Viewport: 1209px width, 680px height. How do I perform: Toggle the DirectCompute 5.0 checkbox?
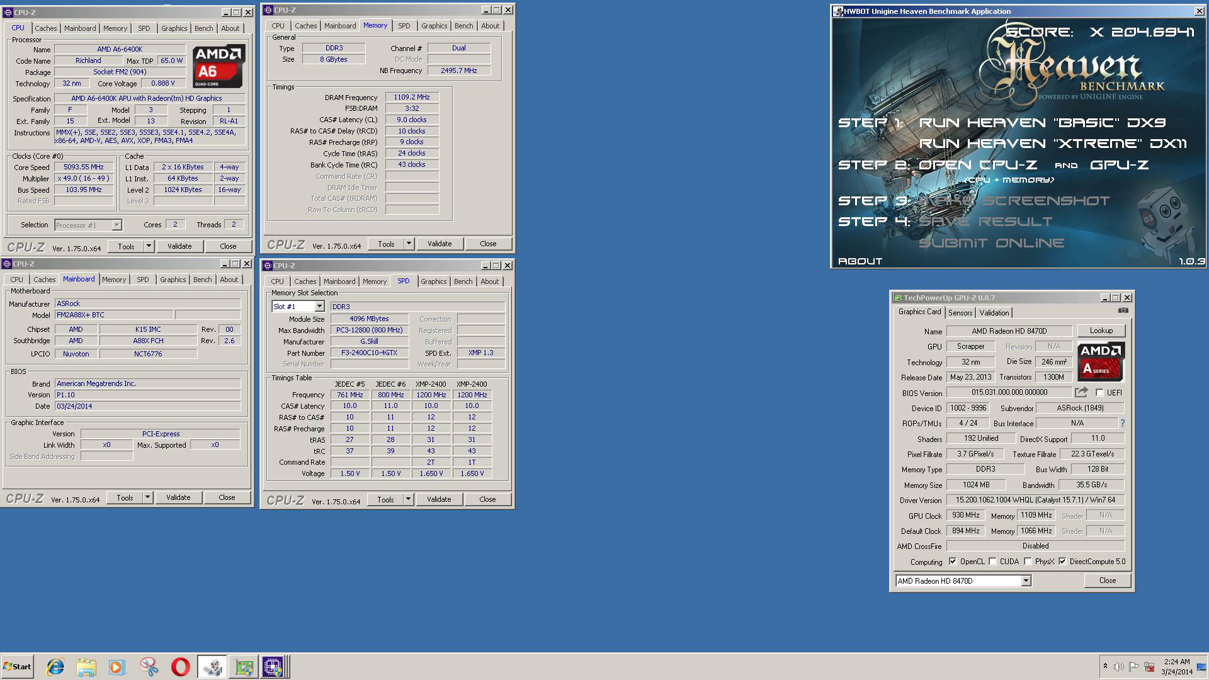(1062, 561)
